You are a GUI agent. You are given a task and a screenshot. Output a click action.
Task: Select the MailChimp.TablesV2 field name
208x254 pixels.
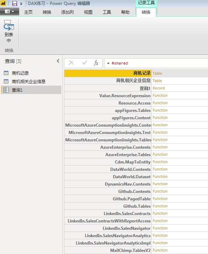pyautogui.click(x=108, y=250)
